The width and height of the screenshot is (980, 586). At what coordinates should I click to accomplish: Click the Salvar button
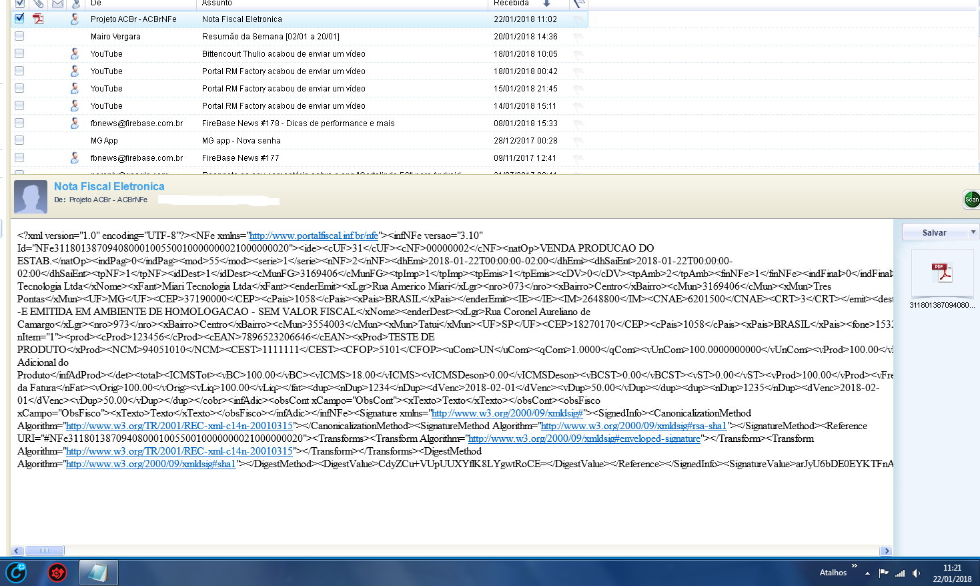click(935, 232)
